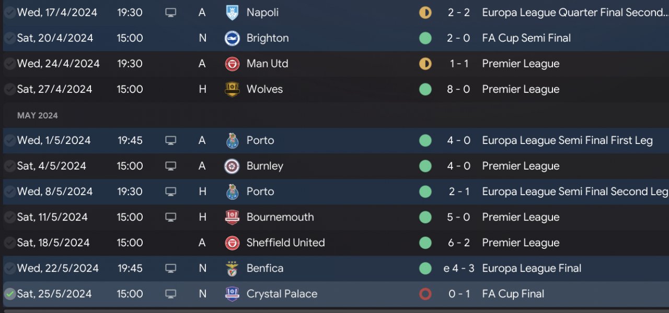The height and width of the screenshot is (313, 669).
Task: Open the 8 - 0 Wolves match result
Action: (458, 89)
